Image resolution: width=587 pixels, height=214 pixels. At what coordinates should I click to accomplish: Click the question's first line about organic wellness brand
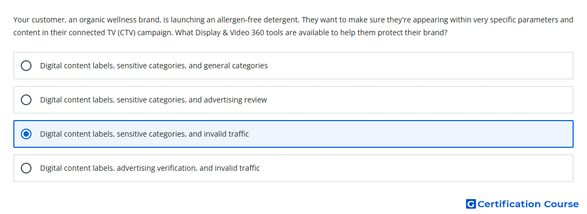(x=293, y=20)
